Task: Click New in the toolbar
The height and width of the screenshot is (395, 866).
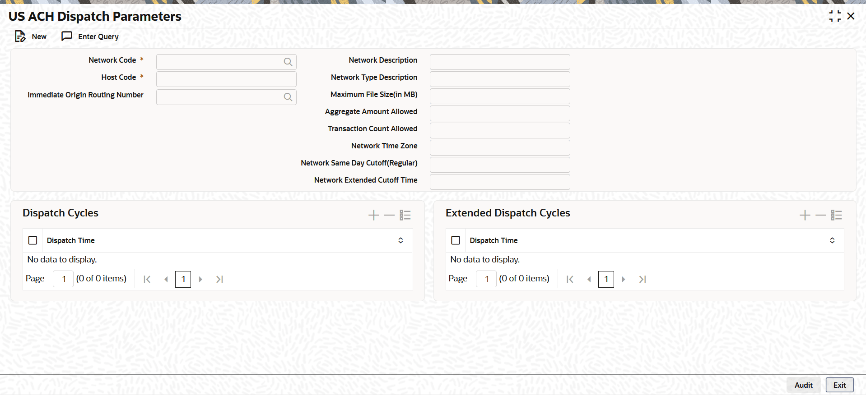Action: (31, 37)
